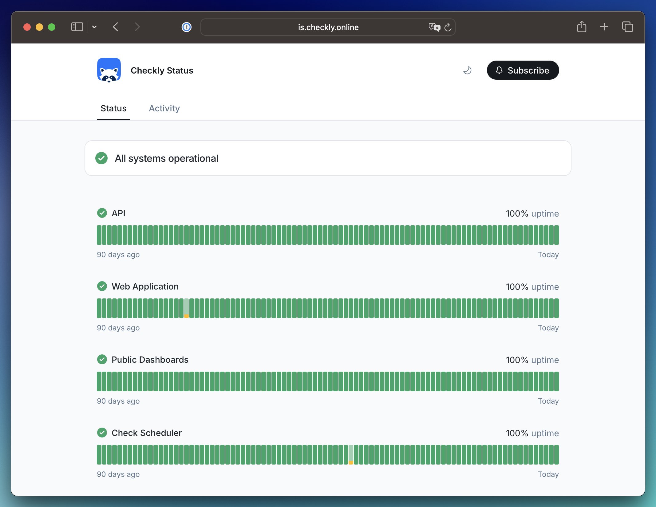
Task: Click the Public Dashboards component name
Action: click(150, 360)
